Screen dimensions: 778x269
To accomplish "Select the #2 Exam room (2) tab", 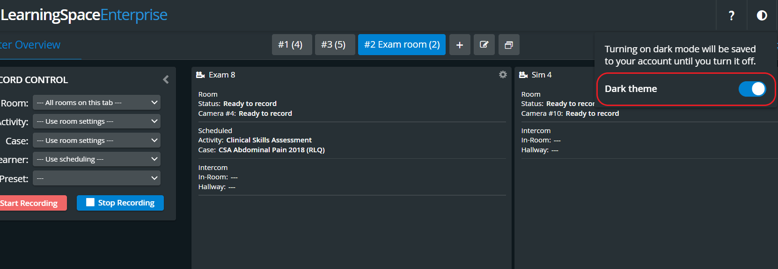I will click(x=402, y=45).
